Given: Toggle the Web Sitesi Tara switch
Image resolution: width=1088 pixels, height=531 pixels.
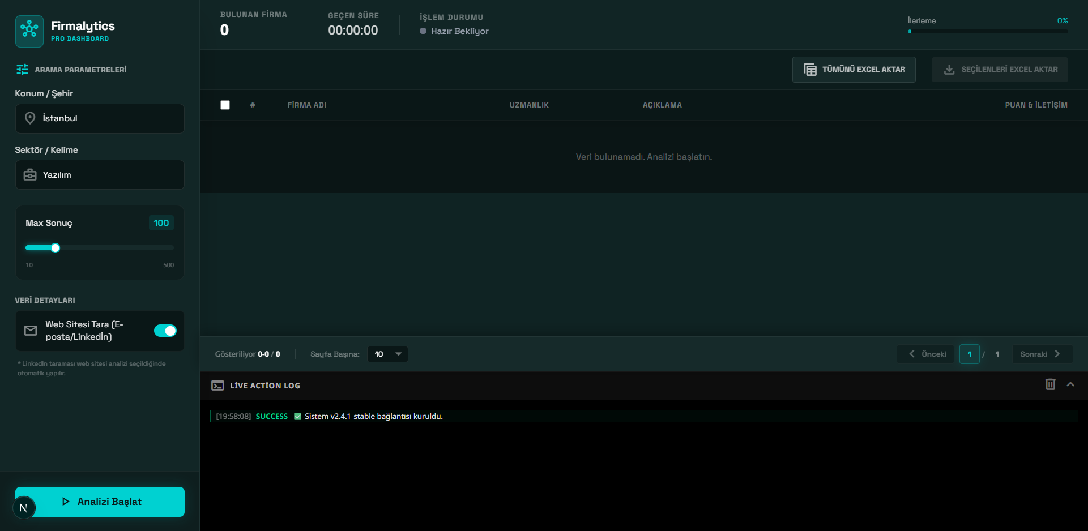Looking at the screenshot, I should pos(165,331).
